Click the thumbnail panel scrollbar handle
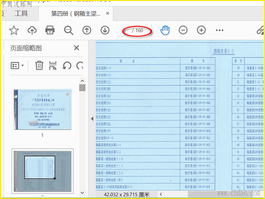The width and height of the screenshot is (265, 199). (x=82, y=88)
